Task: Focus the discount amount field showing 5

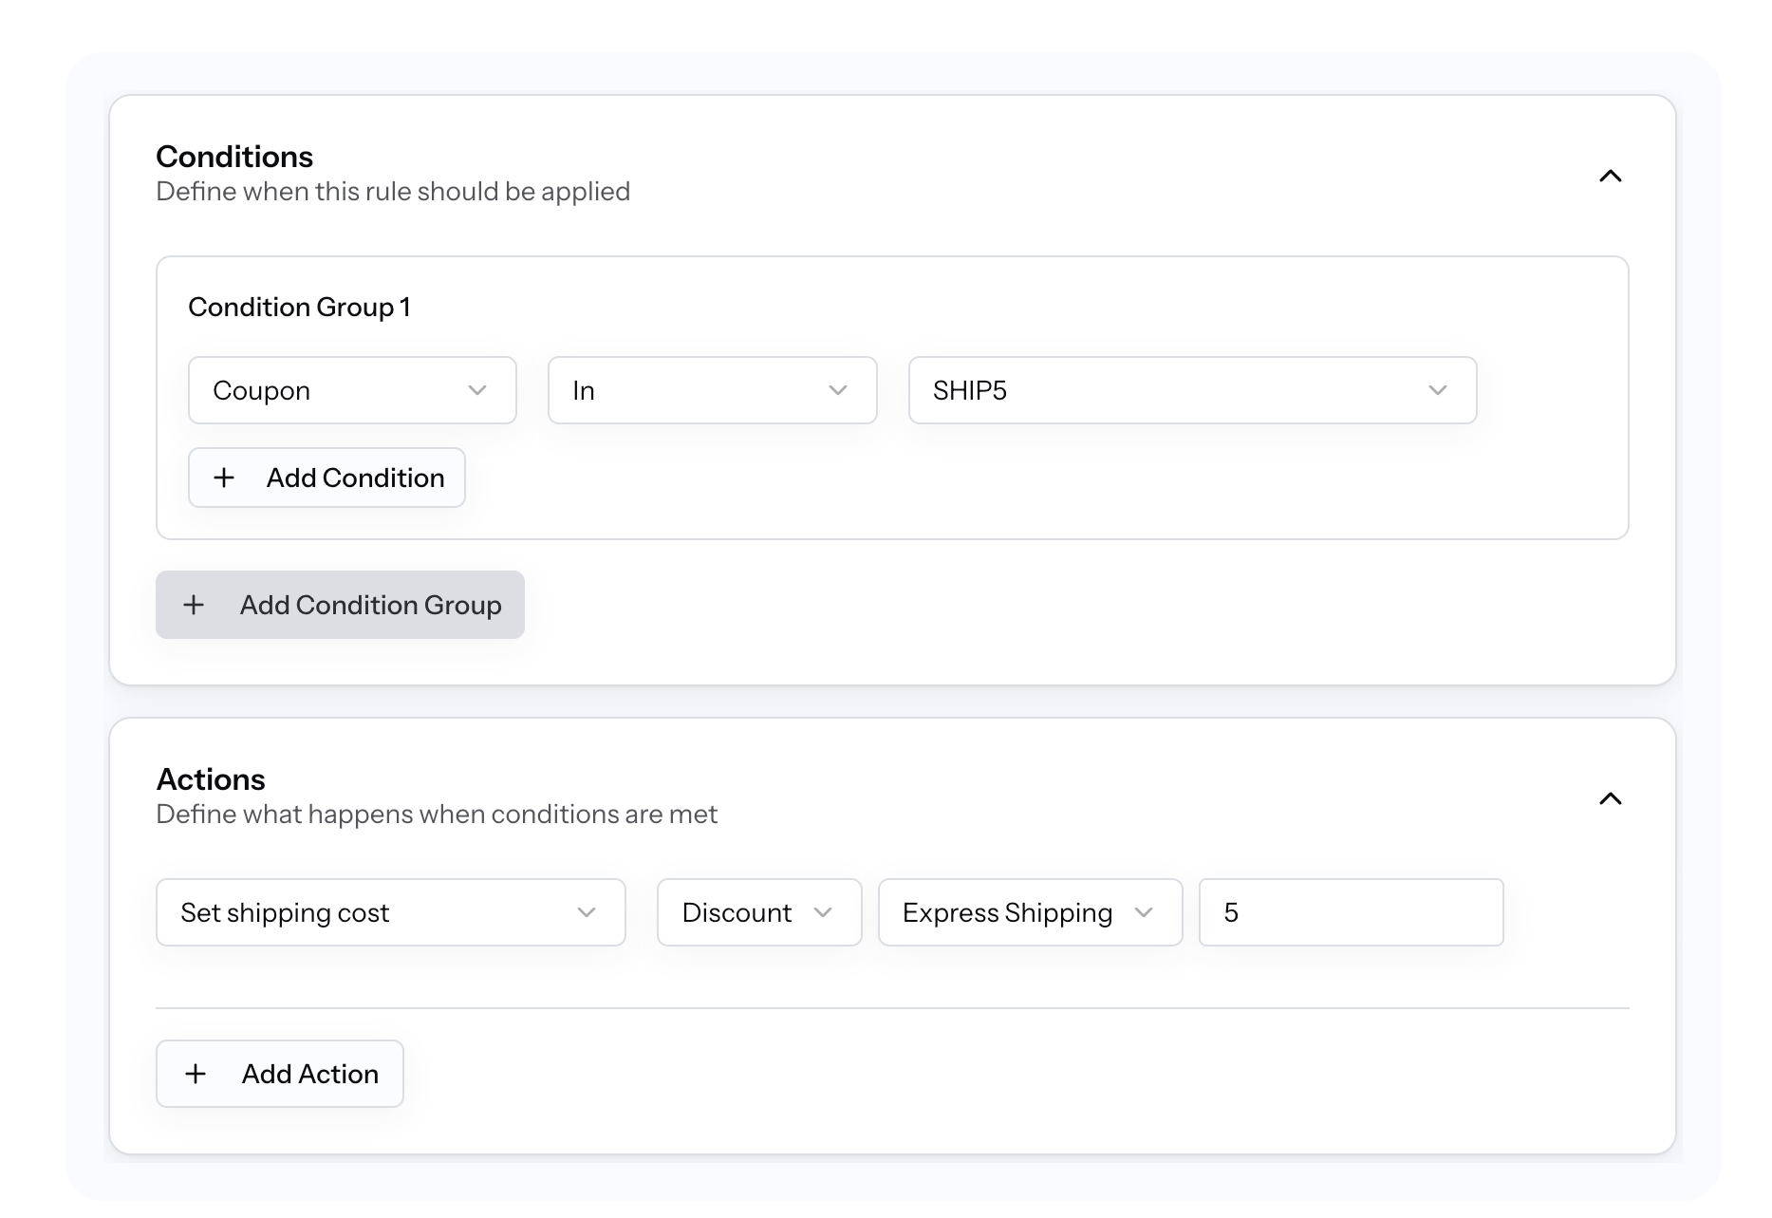Action: pyautogui.click(x=1350, y=912)
